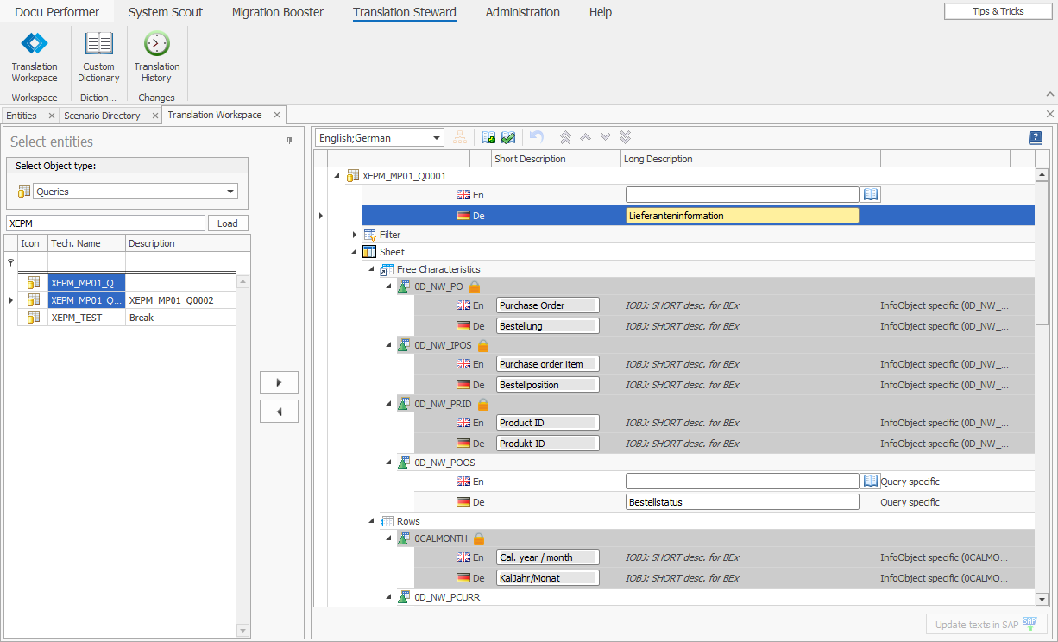Open the Administration menu
Viewport: 1058px width, 642px height.
pos(522,12)
